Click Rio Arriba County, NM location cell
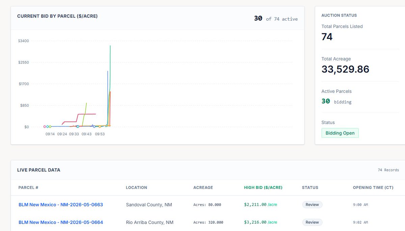This screenshot has height=231, width=405. [x=150, y=222]
